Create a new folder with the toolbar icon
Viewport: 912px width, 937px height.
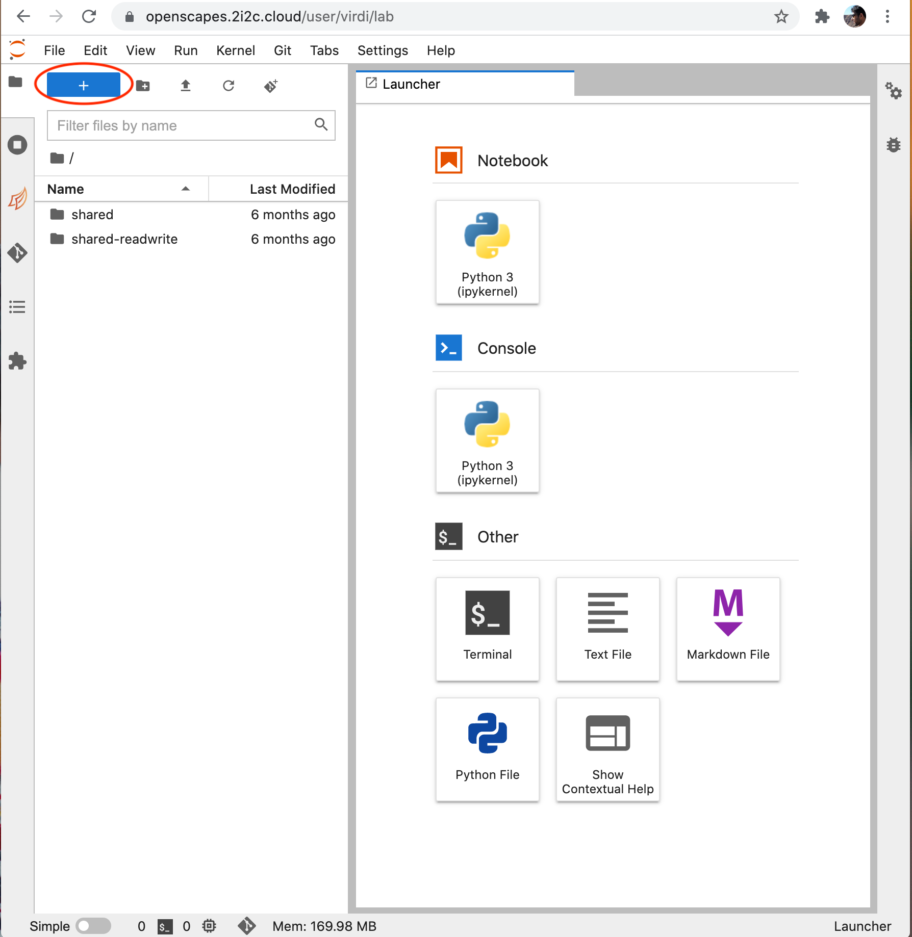(143, 86)
